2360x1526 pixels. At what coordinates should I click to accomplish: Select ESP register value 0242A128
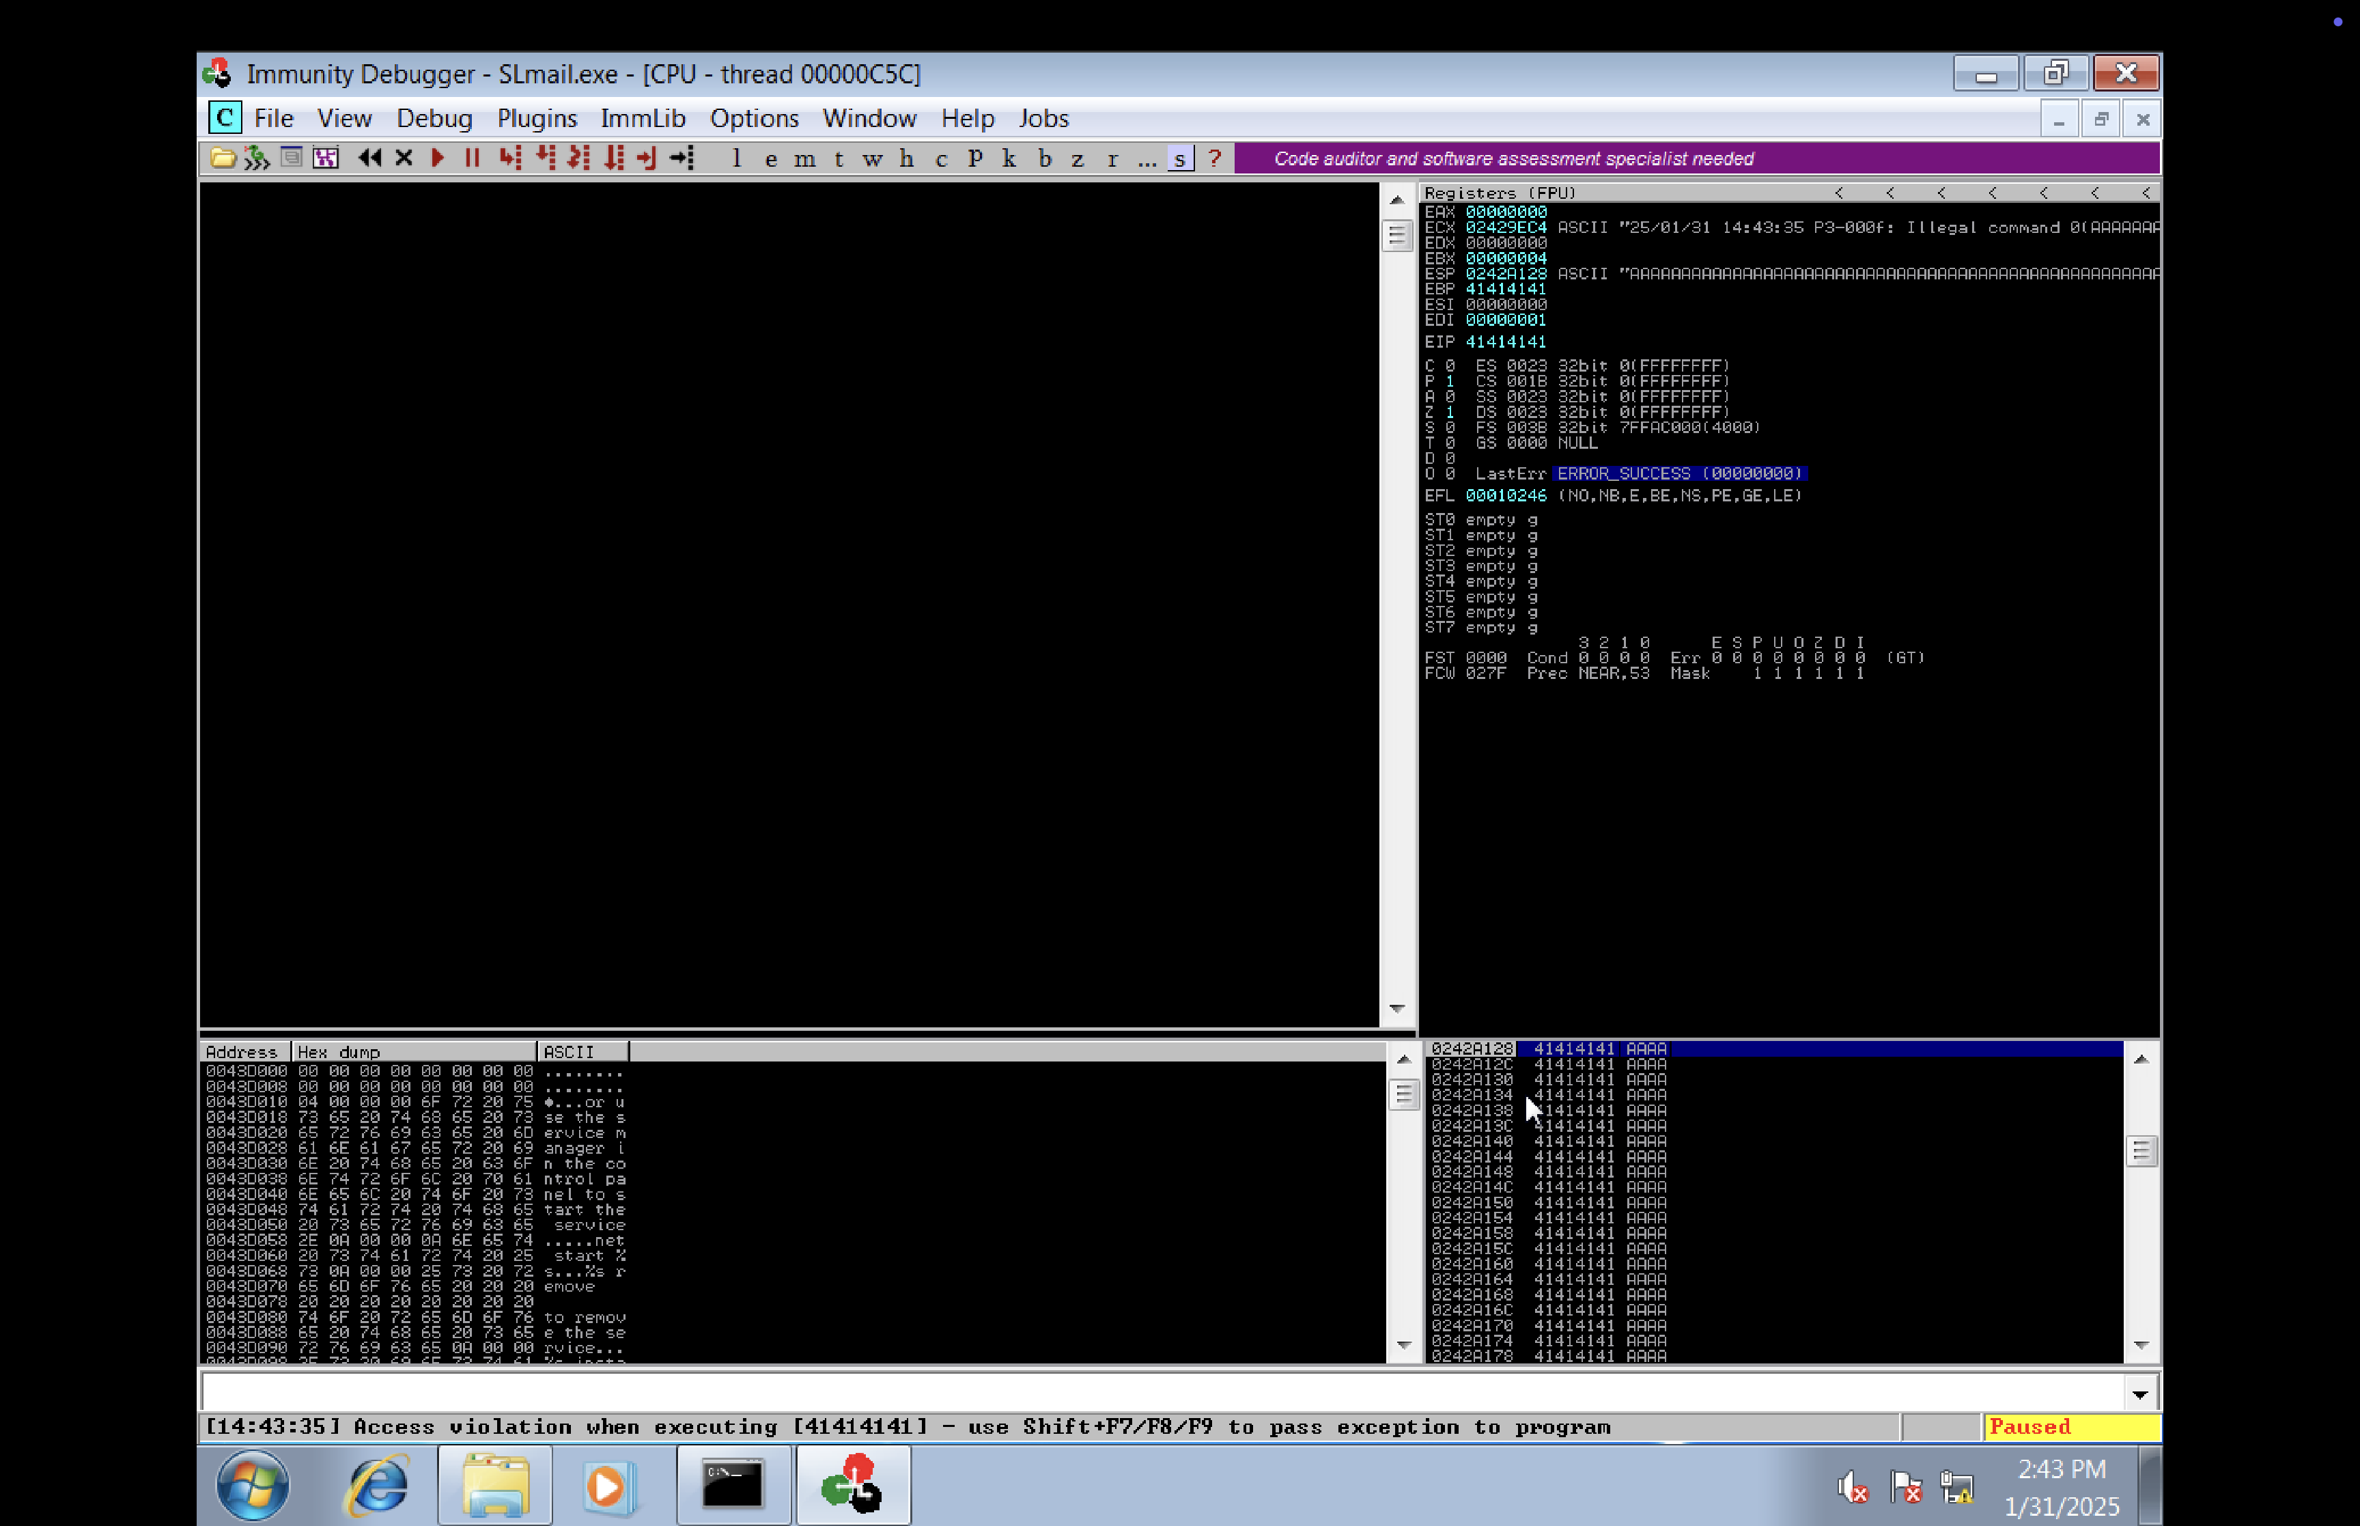click(1505, 273)
